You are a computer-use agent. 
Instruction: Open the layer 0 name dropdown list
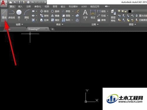pyautogui.click(x=132, y=11)
